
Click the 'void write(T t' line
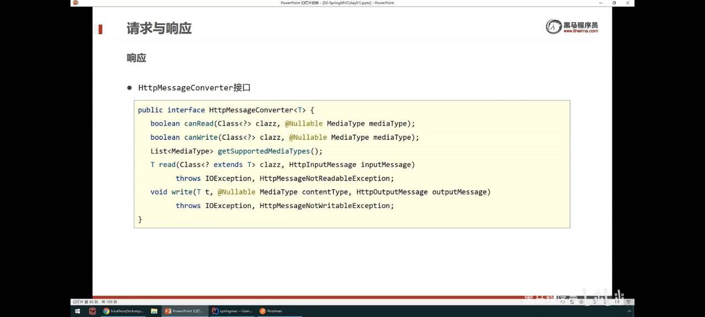[321, 192]
